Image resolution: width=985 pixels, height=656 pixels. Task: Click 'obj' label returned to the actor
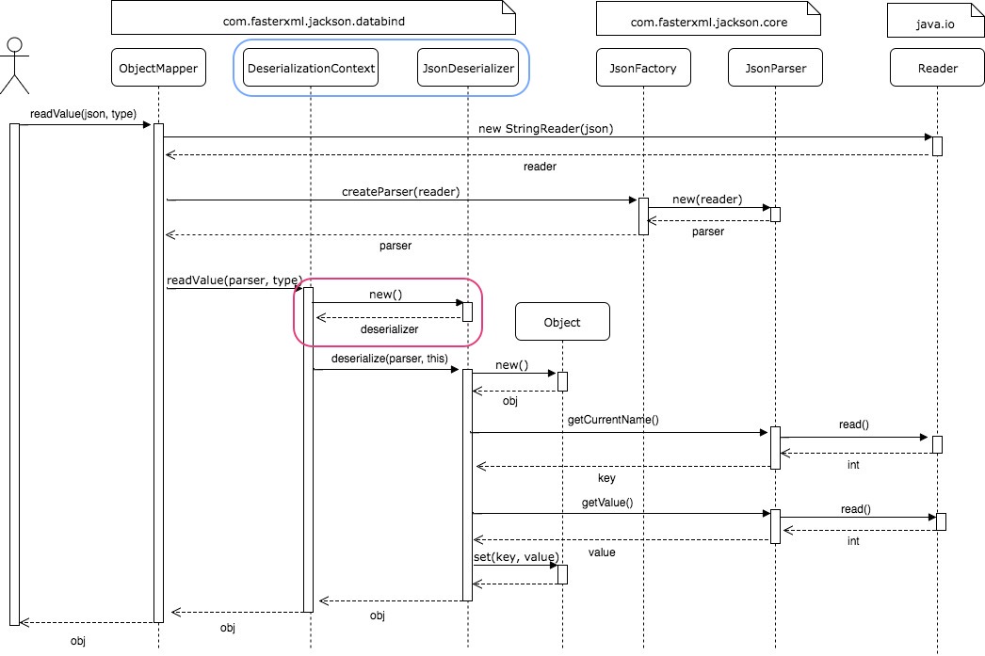point(78,640)
